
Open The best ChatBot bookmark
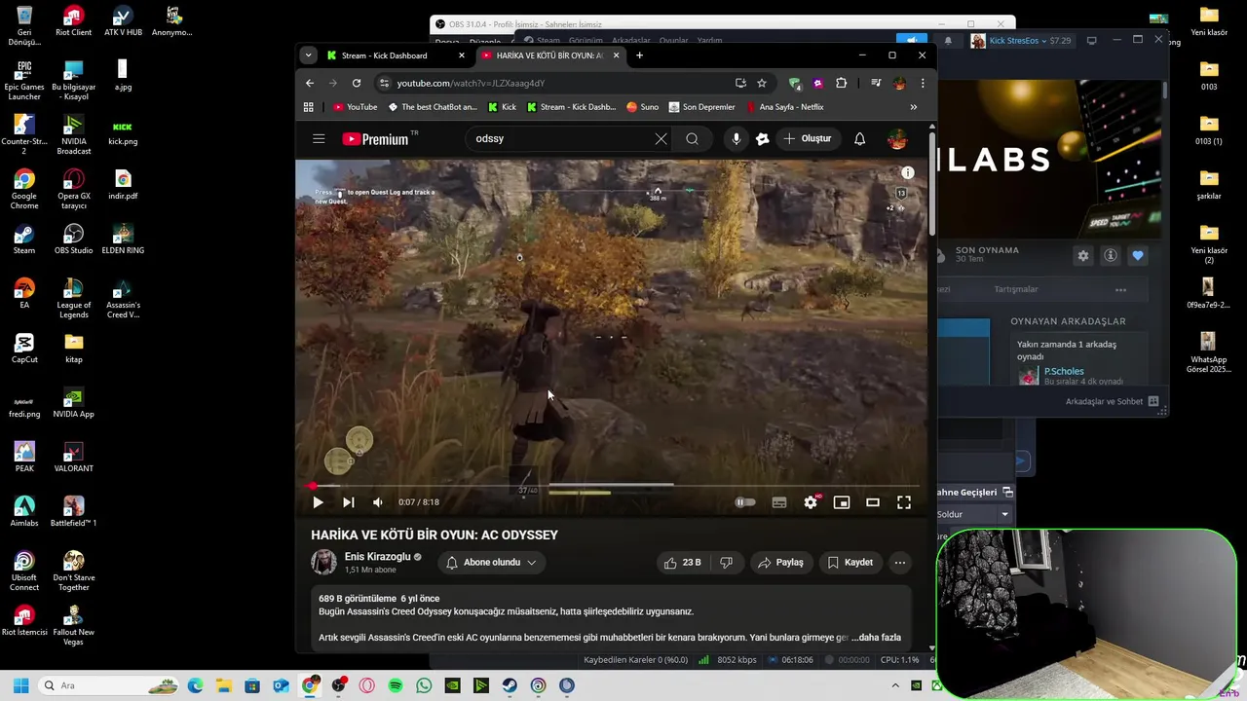tap(433, 107)
